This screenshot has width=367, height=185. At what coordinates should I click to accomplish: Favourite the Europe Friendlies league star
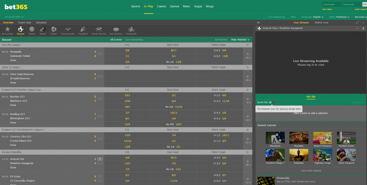(x=247, y=152)
